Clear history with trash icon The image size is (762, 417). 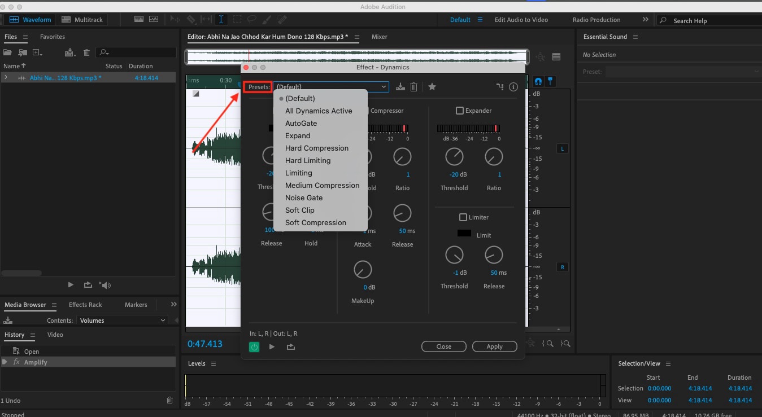[169, 400]
